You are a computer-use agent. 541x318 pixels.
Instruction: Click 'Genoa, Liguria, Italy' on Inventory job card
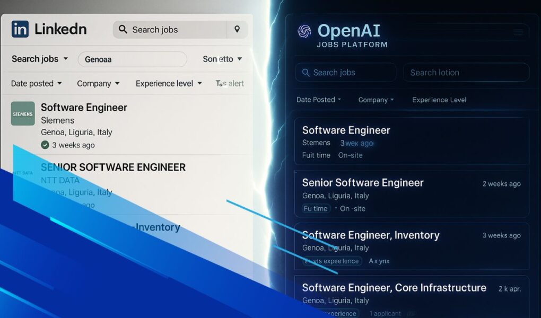pos(335,248)
